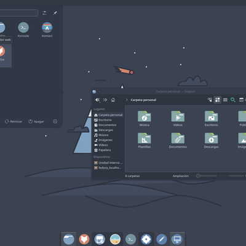
Task: Click the split view icon in Dolphin toolbar
Action: tap(241, 100)
